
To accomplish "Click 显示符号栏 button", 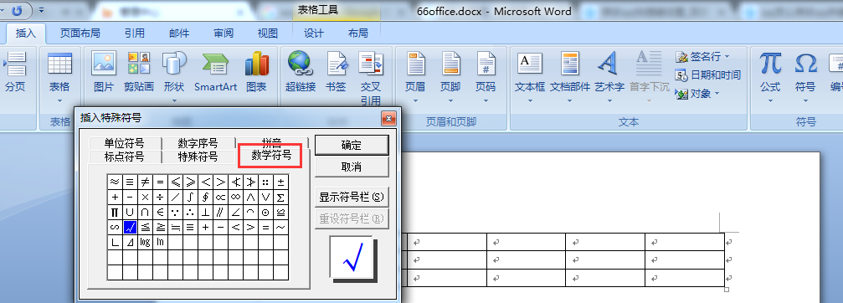I will [x=352, y=198].
